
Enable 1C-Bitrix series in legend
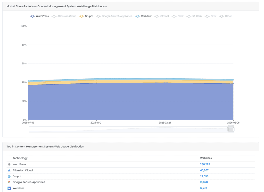point(194,16)
